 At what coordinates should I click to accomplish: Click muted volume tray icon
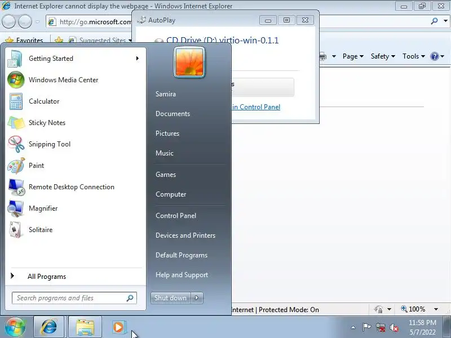pyautogui.click(x=393, y=327)
